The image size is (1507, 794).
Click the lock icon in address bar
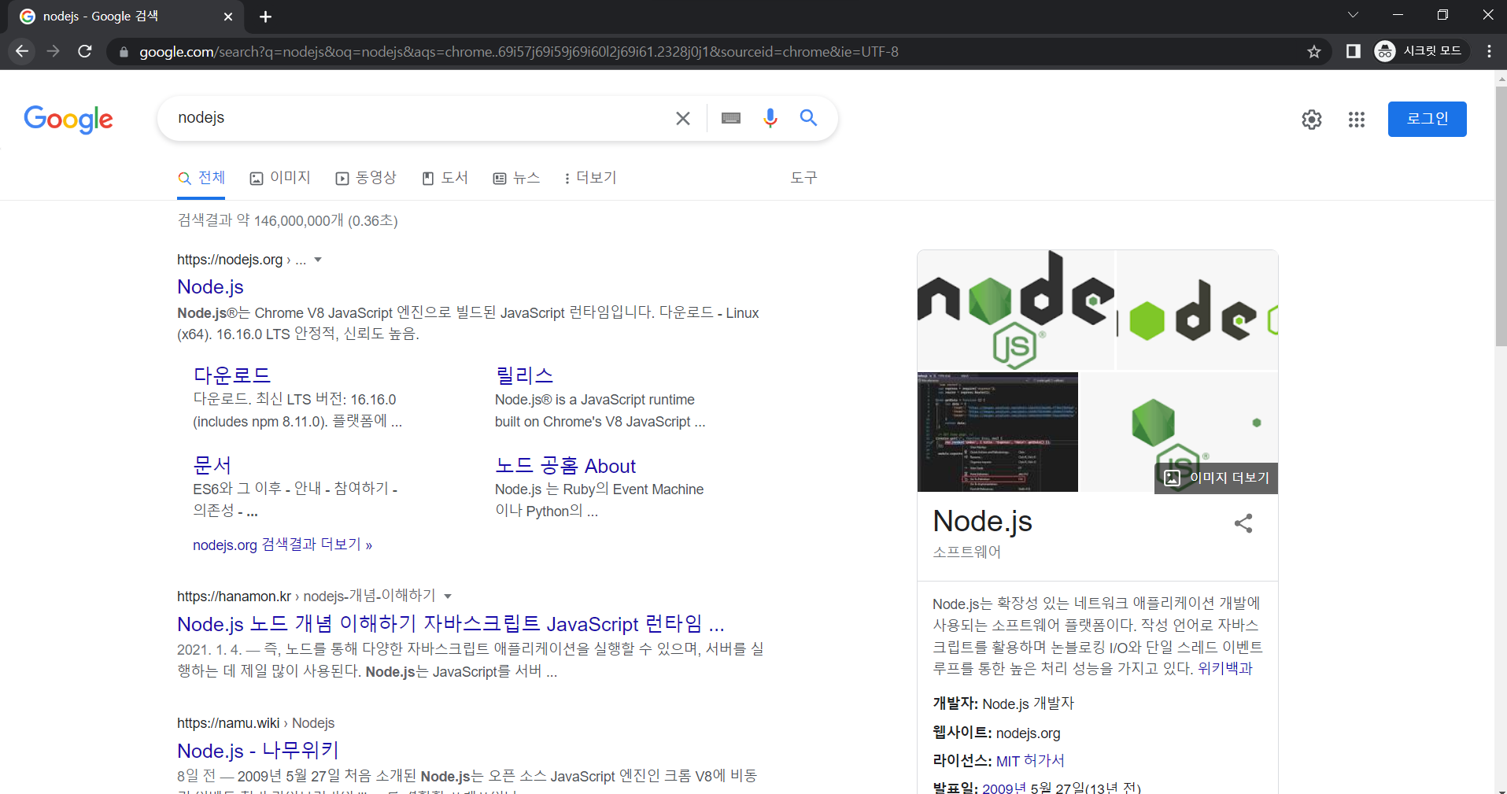(123, 52)
